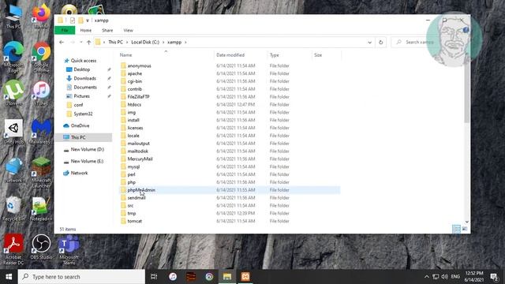Launch the OBS Studio desktop shortcut
Viewport: 505px width, 284px height.
41,247
